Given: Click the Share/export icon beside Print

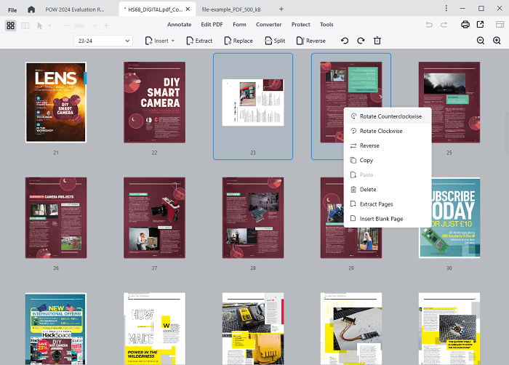Looking at the screenshot, I should tap(480, 25).
